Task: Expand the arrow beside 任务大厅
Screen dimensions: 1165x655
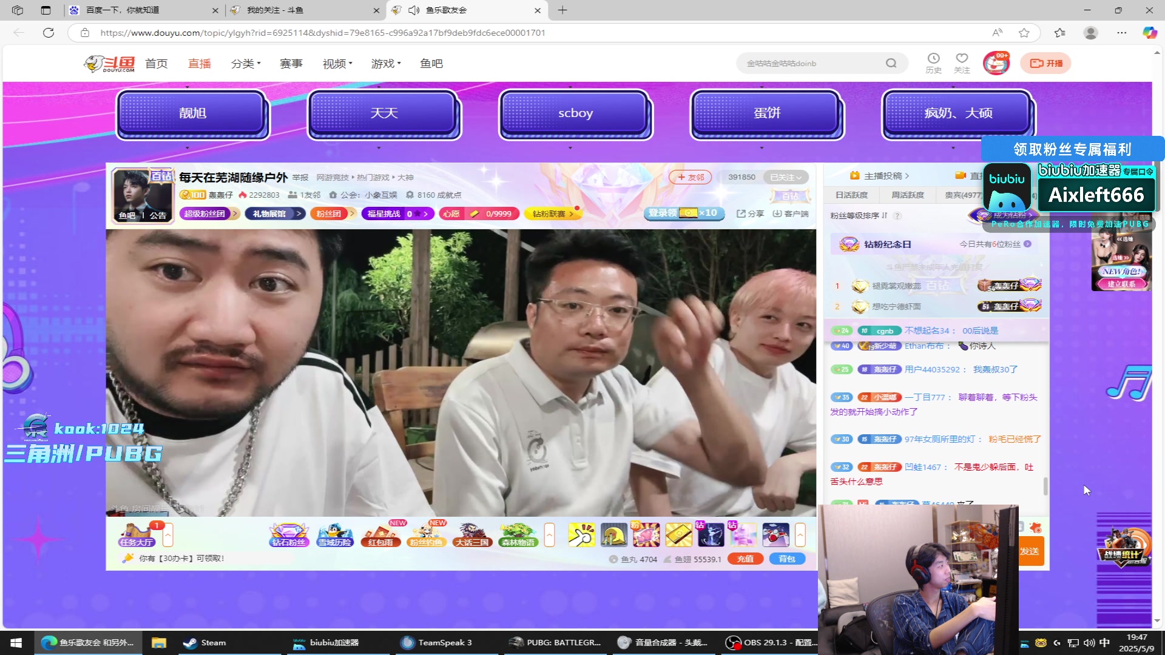Action: coord(168,535)
